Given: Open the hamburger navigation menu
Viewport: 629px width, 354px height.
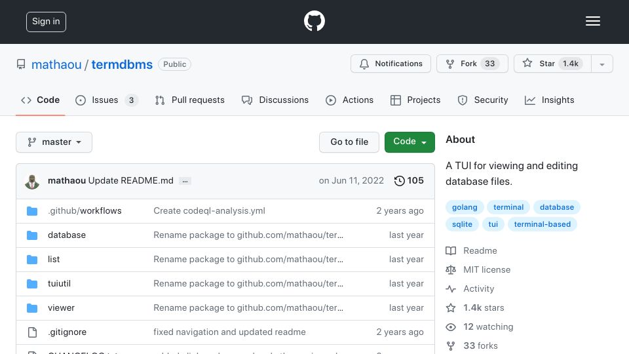Looking at the screenshot, I should pyautogui.click(x=592, y=21).
